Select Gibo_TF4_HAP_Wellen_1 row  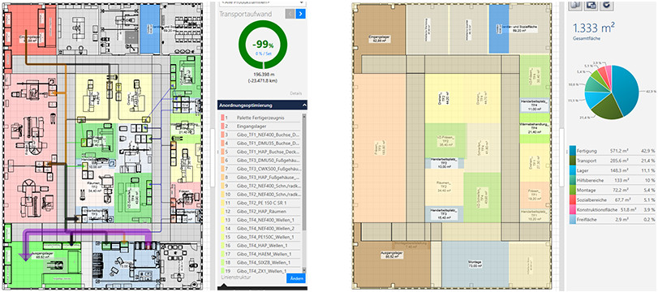(x=260, y=246)
